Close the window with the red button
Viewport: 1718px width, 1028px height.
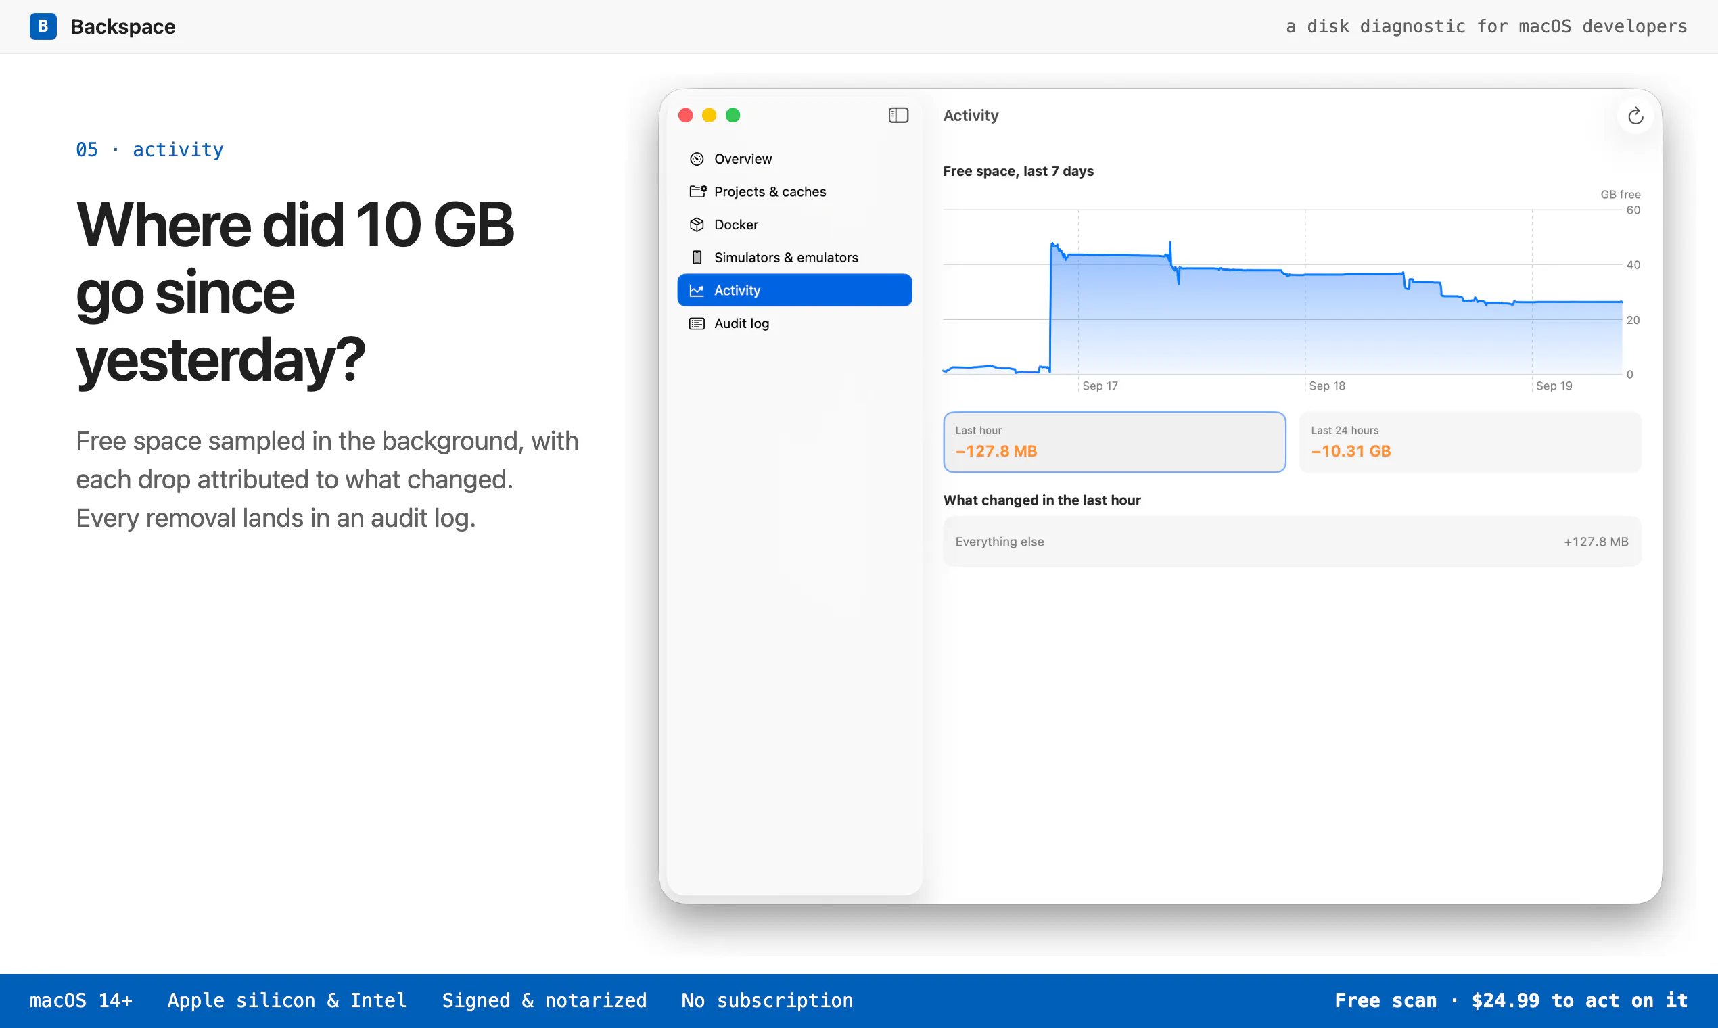(x=686, y=115)
